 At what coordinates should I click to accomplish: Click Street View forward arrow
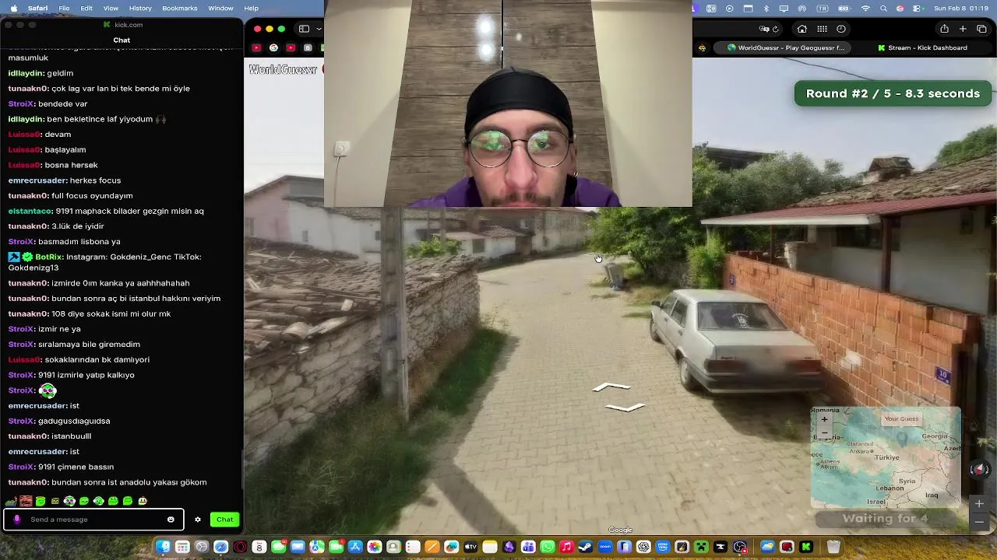[x=612, y=387]
